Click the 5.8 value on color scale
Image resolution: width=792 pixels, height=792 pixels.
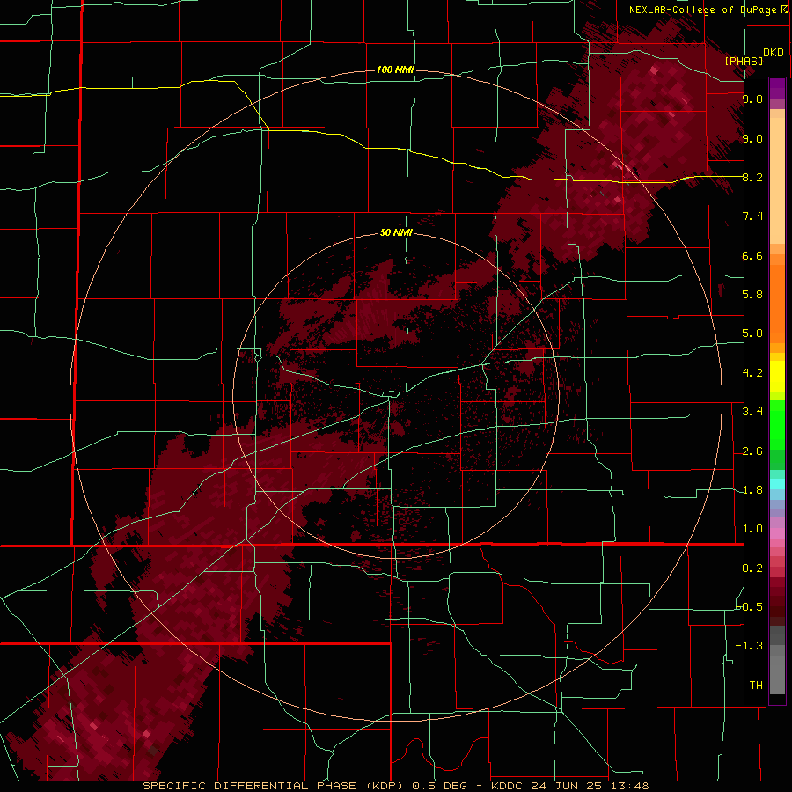point(752,294)
